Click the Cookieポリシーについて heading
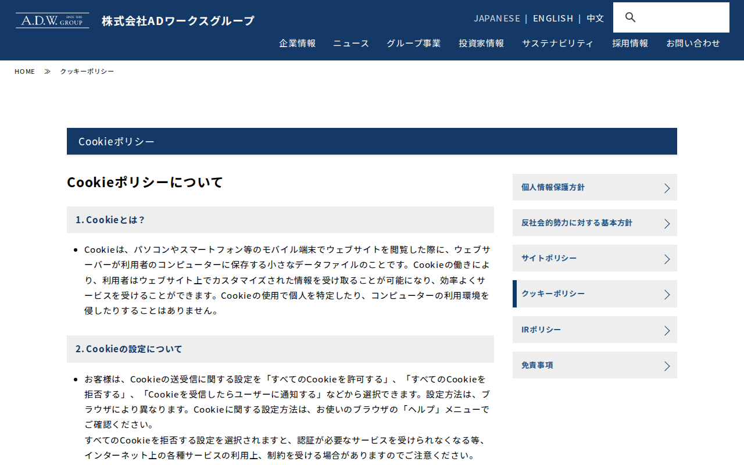 pos(145,182)
